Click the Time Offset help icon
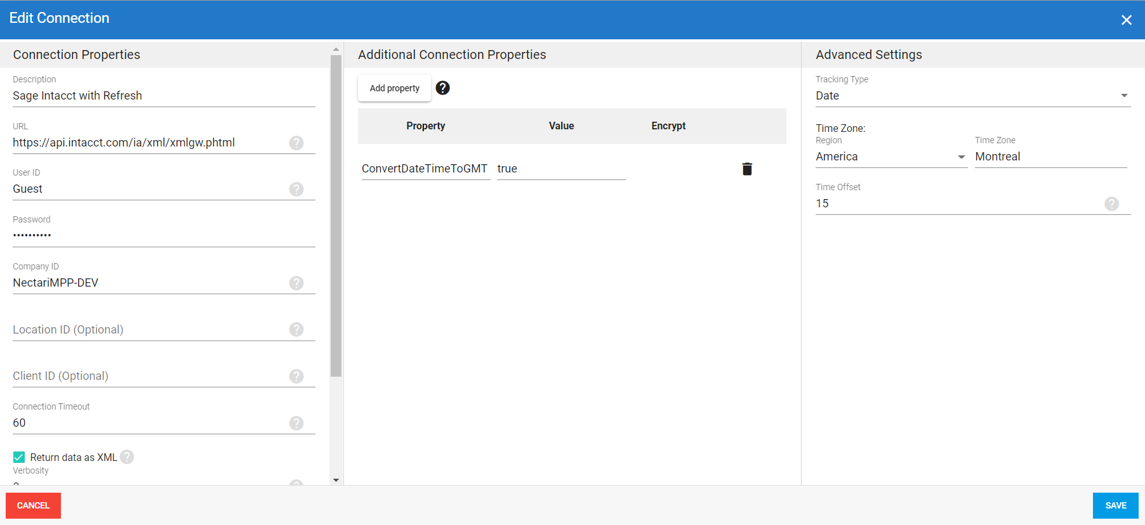 click(x=1111, y=204)
